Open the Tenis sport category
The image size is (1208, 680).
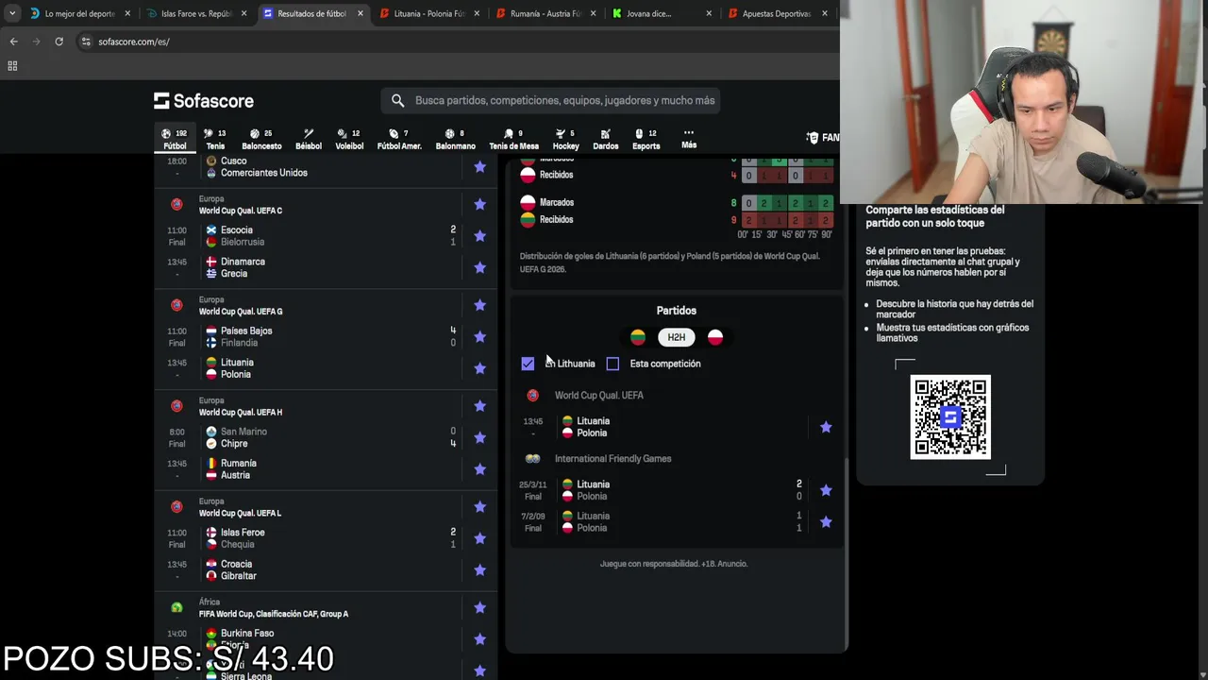(x=215, y=139)
